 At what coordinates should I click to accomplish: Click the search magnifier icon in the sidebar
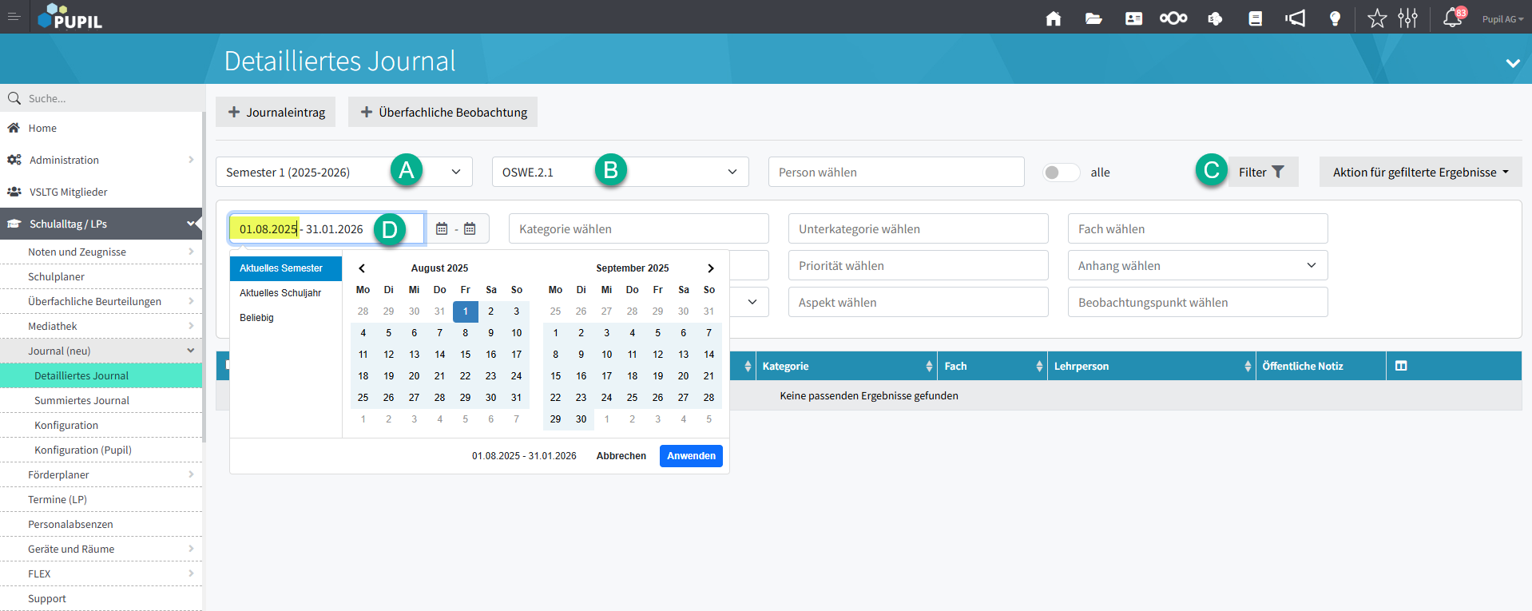(x=14, y=98)
